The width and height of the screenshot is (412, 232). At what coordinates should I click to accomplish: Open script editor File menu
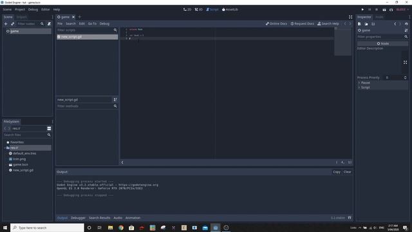click(60, 24)
